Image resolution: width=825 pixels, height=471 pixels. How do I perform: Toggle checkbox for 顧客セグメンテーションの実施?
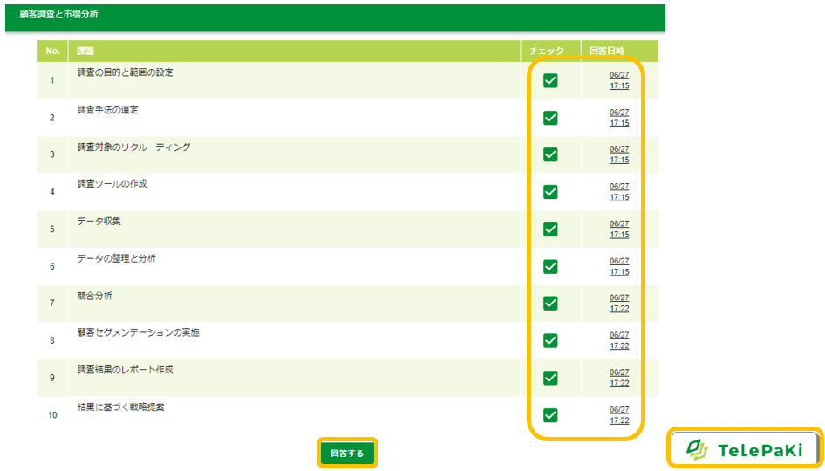click(550, 340)
